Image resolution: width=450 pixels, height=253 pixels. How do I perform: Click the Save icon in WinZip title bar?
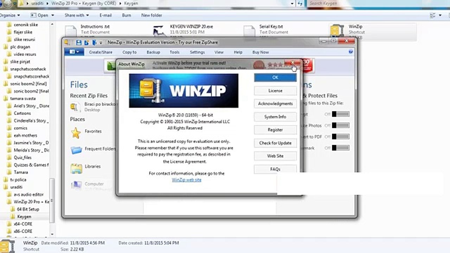pos(79,43)
